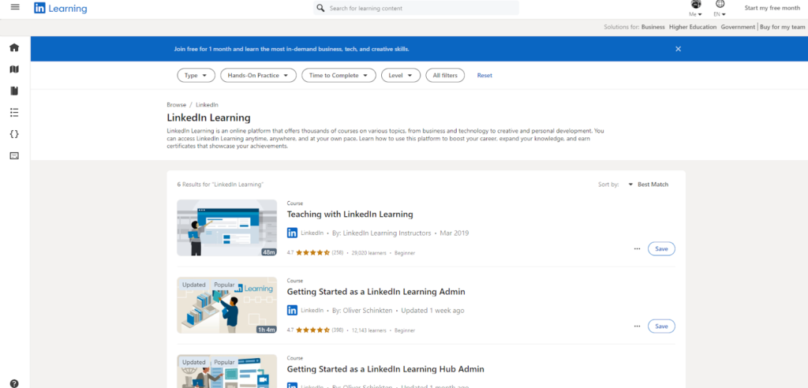The width and height of the screenshot is (808, 388).
Task: Open Teaching with LinkedIn Learning thumbnail
Action: click(226, 227)
